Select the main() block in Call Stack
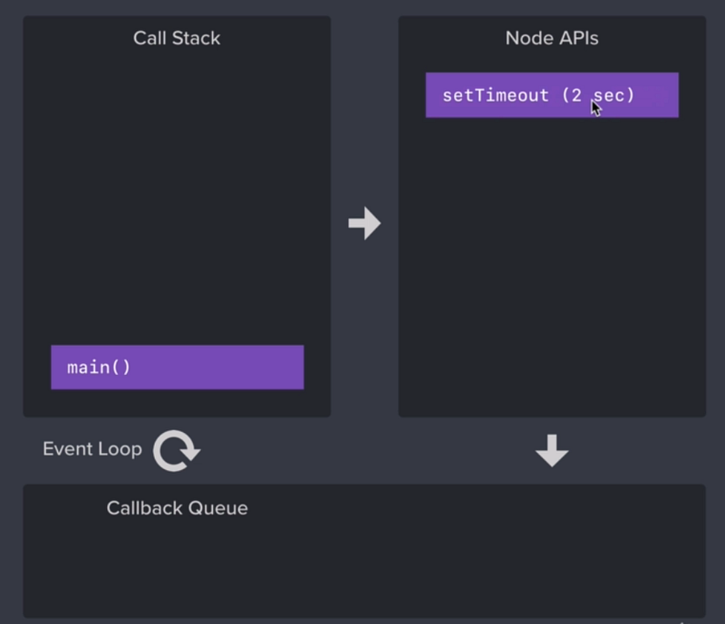This screenshot has width=725, height=624. click(x=177, y=368)
